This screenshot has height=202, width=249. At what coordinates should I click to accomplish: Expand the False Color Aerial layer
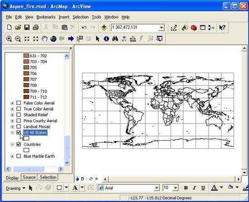tap(12, 103)
